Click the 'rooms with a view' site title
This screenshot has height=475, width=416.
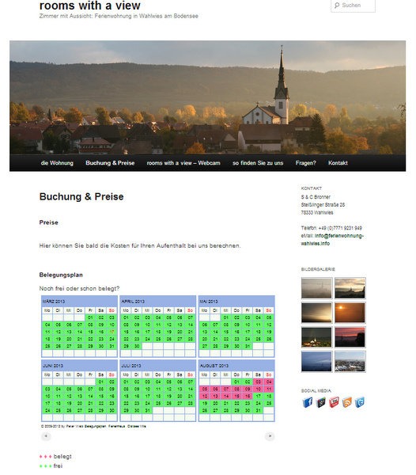pyautogui.click(x=90, y=6)
